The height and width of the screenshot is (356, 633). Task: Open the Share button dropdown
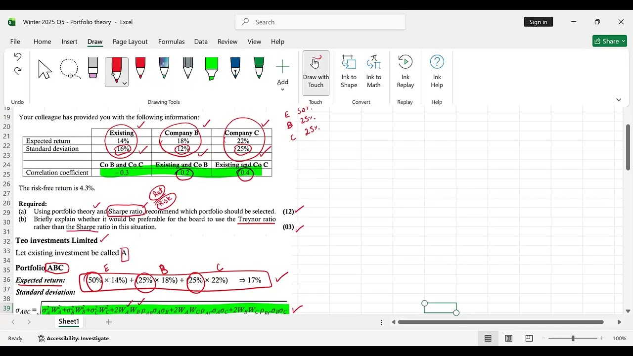pyautogui.click(x=624, y=41)
